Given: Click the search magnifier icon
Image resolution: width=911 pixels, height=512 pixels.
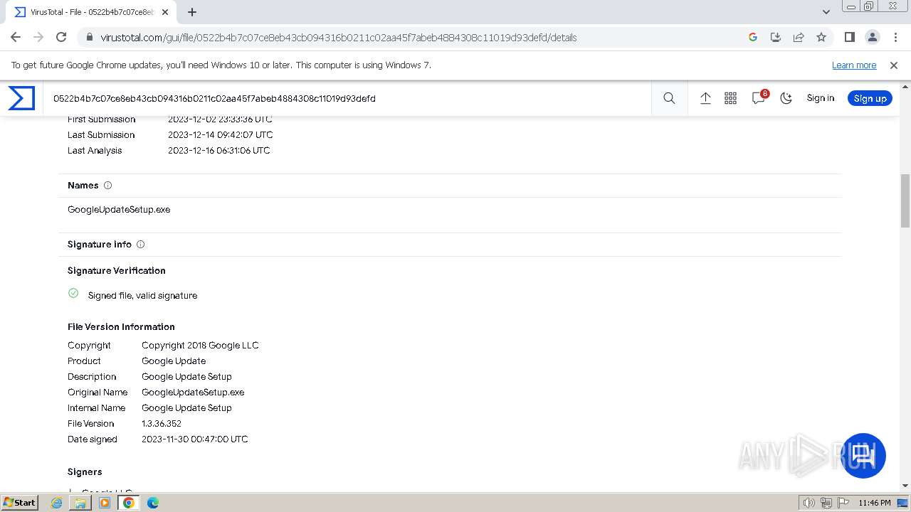Looking at the screenshot, I should (x=669, y=98).
